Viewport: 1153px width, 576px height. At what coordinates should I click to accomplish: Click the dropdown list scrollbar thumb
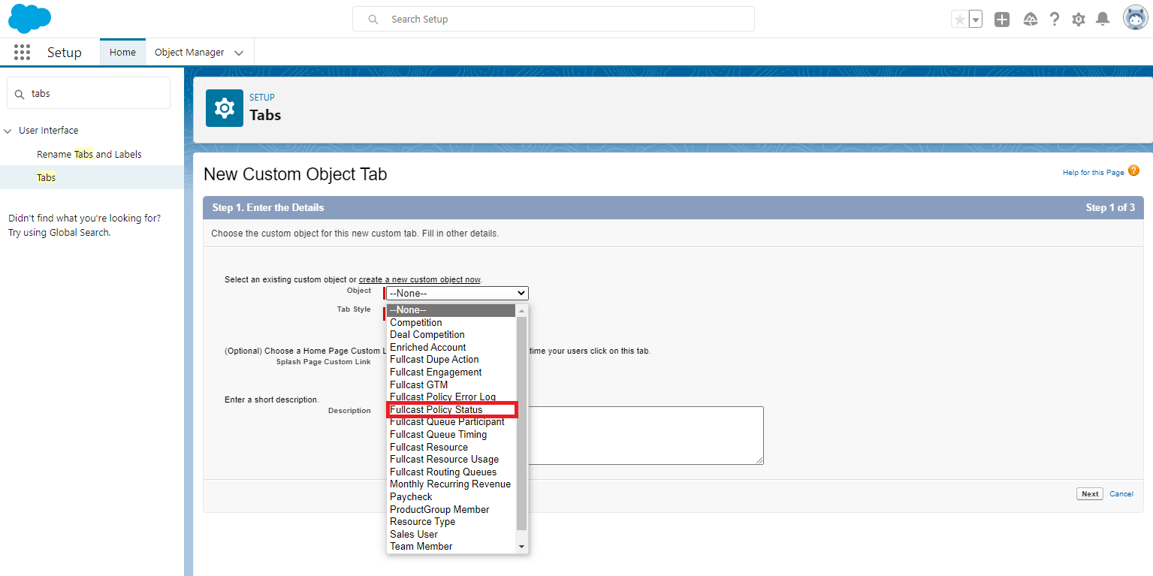(522, 423)
